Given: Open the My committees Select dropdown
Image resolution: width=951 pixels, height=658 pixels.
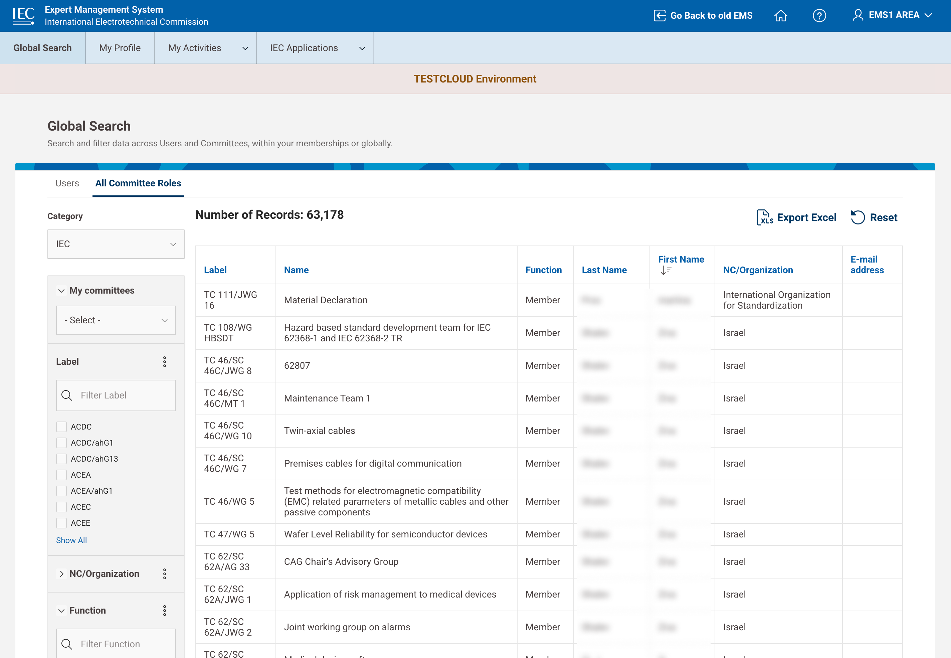Looking at the screenshot, I should pyautogui.click(x=116, y=320).
